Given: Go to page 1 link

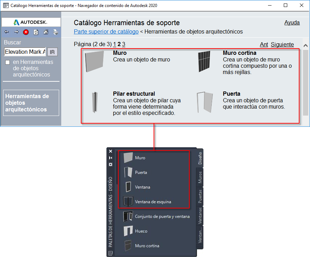Looking at the screenshot, I should 114,44.
